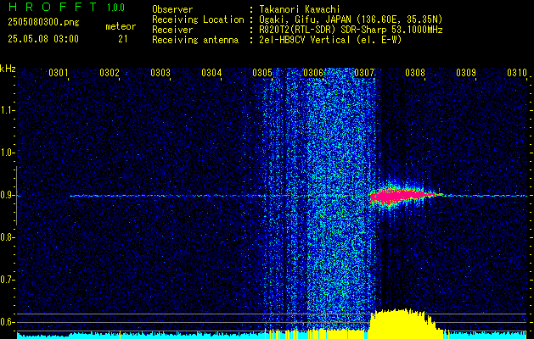Click the 0.8 kHz axis label
This screenshot has width=534, height=339.
7,237
